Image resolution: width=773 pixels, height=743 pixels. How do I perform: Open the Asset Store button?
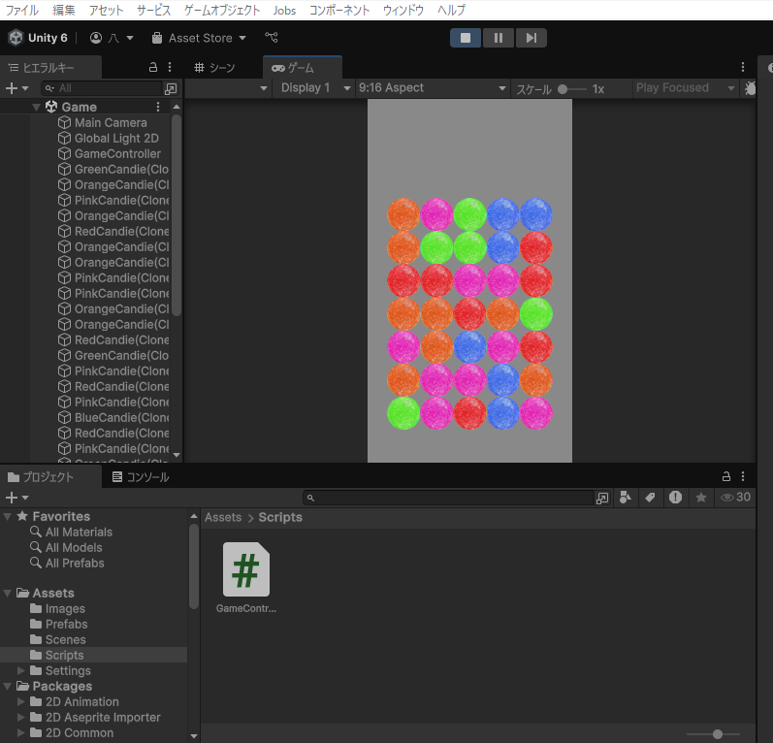tap(199, 38)
